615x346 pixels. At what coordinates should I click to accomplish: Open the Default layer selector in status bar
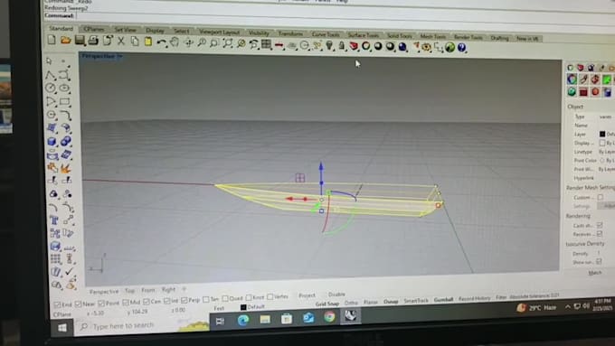(x=252, y=307)
